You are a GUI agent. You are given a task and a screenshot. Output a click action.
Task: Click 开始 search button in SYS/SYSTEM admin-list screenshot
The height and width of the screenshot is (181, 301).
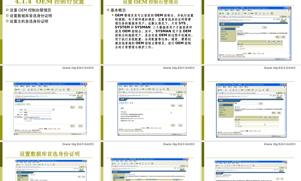265,27
